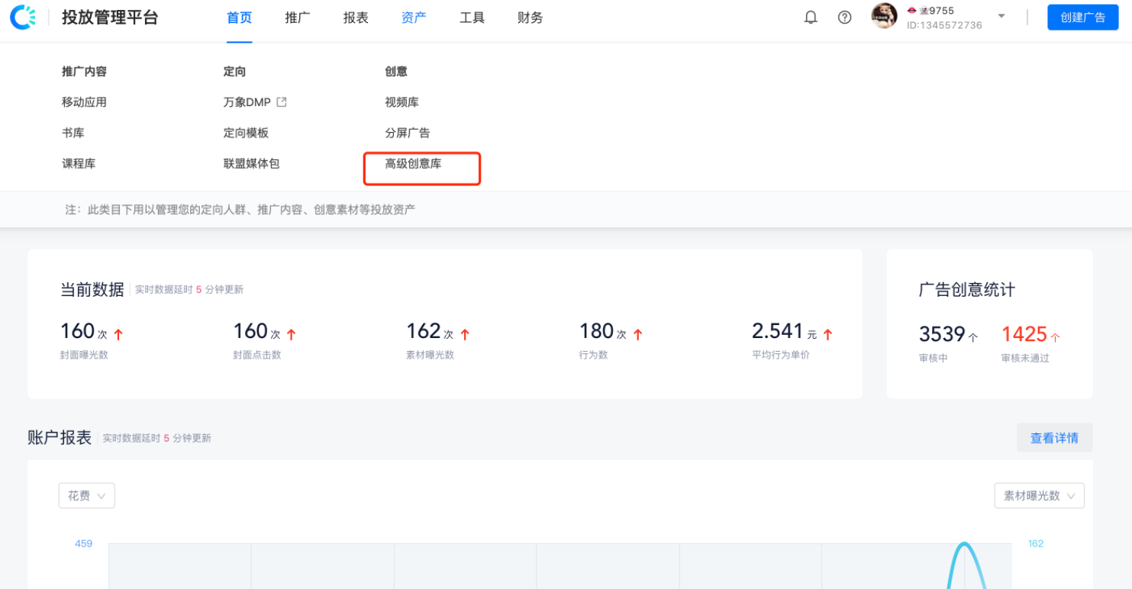Screen dimensions: 1132x589
Task: Click the platform logo icon
Action: tap(22, 18)
